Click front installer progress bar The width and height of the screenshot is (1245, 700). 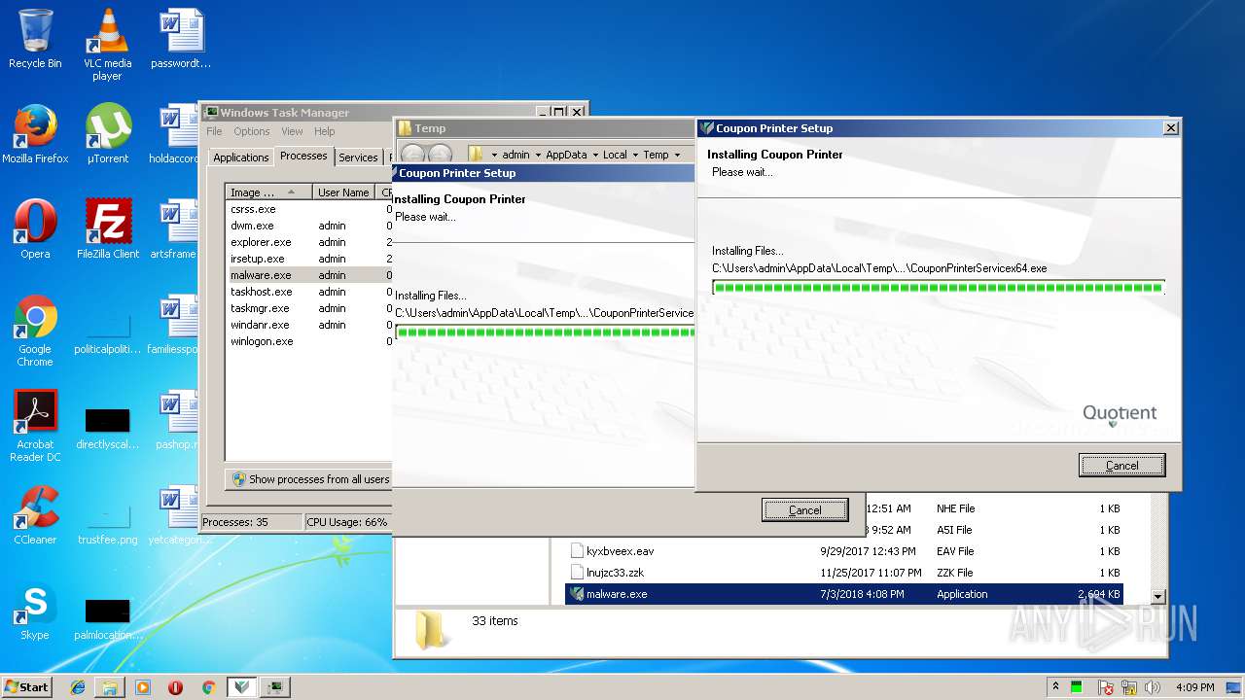(939, 288)
